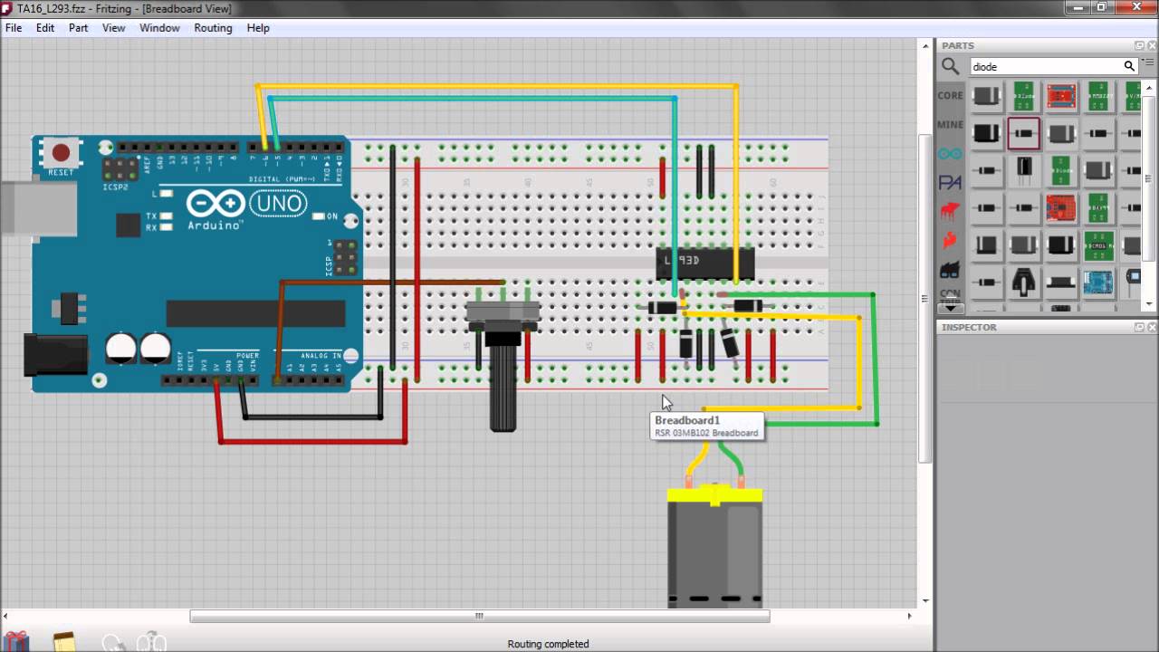Close the Inspector panel
The height and width of the screenshot is (652, 1159).
coord(1151,327)
